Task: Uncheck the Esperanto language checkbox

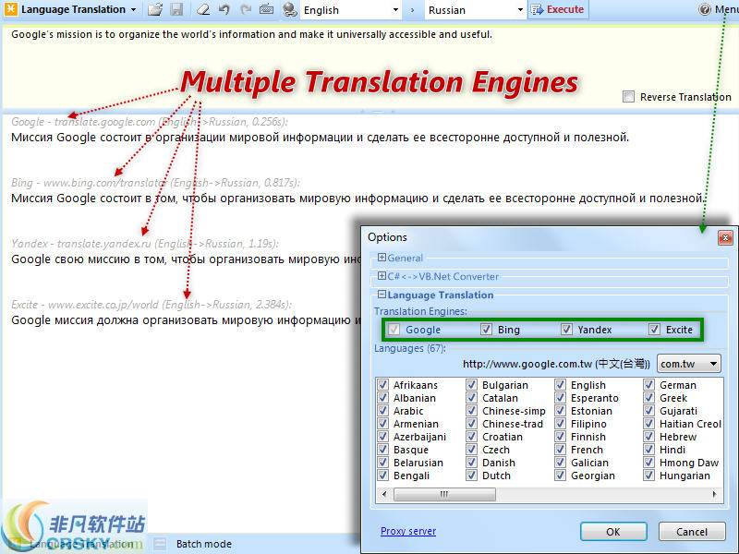Action: pos(560,398)
